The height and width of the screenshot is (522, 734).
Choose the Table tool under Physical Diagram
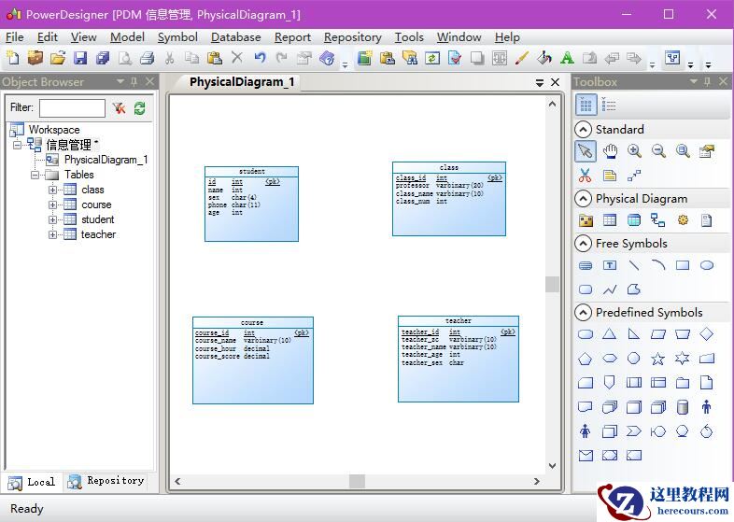[610, 220]
